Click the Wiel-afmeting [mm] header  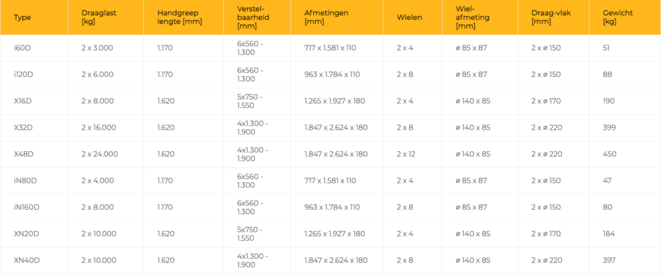480,17
